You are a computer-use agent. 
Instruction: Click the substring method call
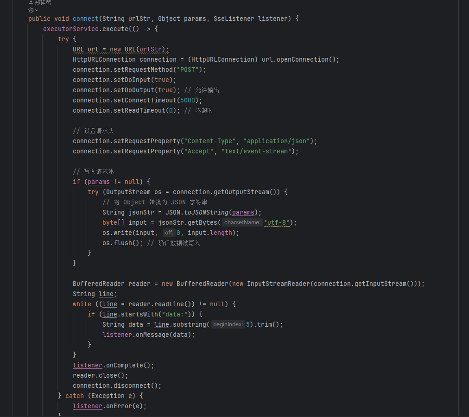(190, 325)
